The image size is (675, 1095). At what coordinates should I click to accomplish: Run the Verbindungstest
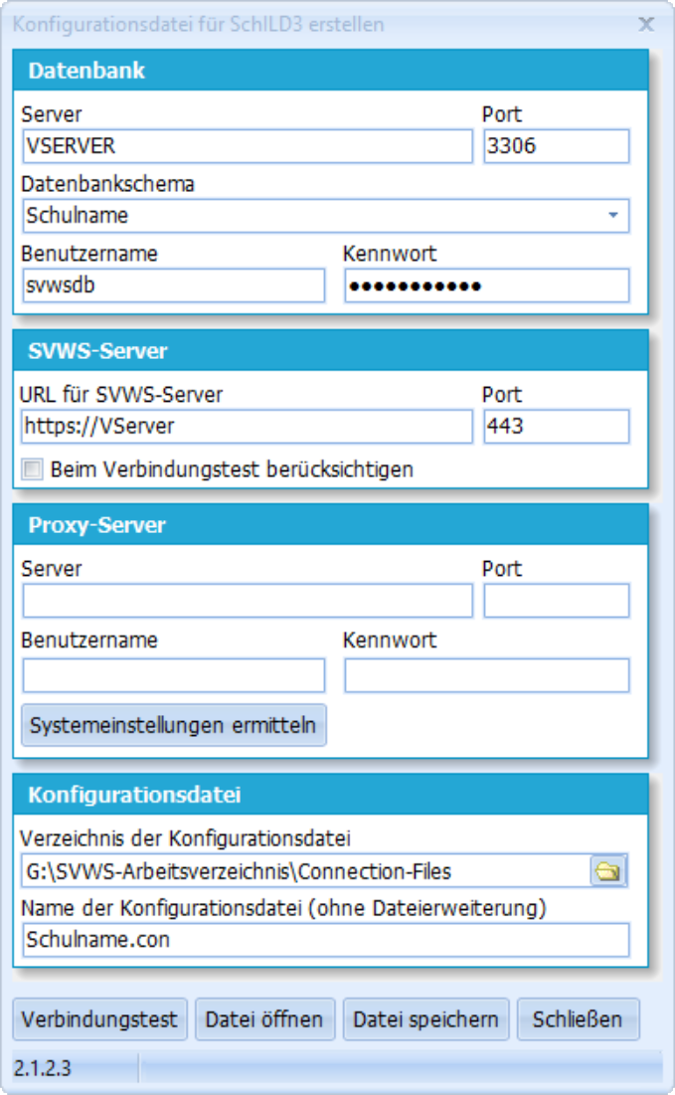pyautogui.click(x=99, y=1018)
